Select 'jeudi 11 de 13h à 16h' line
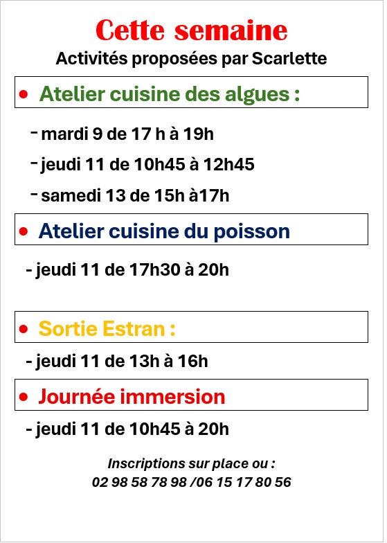The height and width of the screenshot is (543, 387). [x=117, y=362]
